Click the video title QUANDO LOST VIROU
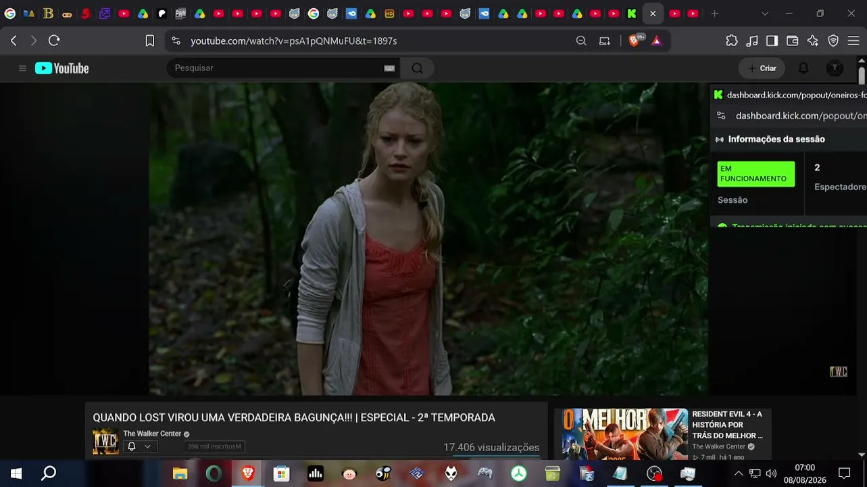Viewport: 867px width, 487px height. [294, 418]
